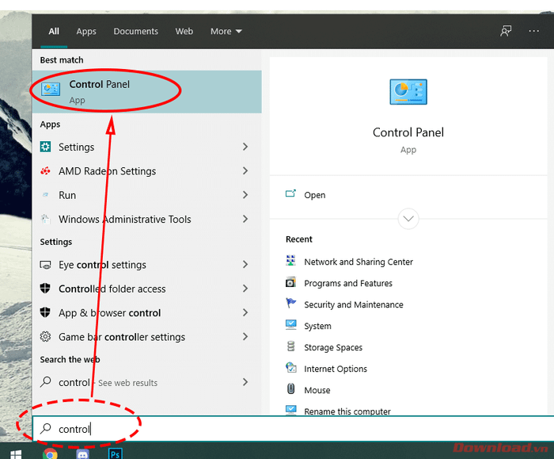
Task: Select the All search tab
Action: tap(54, 32)
